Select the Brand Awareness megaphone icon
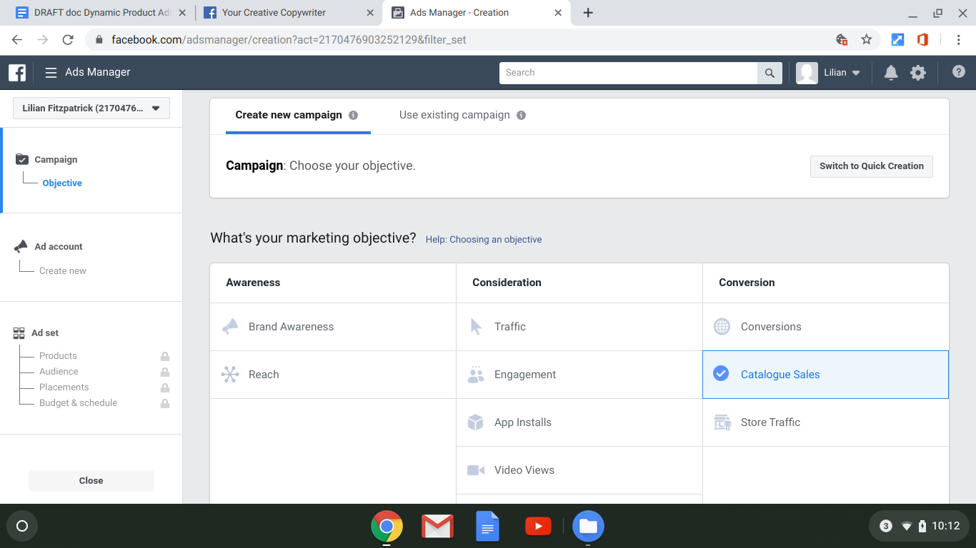 [230, 326]
